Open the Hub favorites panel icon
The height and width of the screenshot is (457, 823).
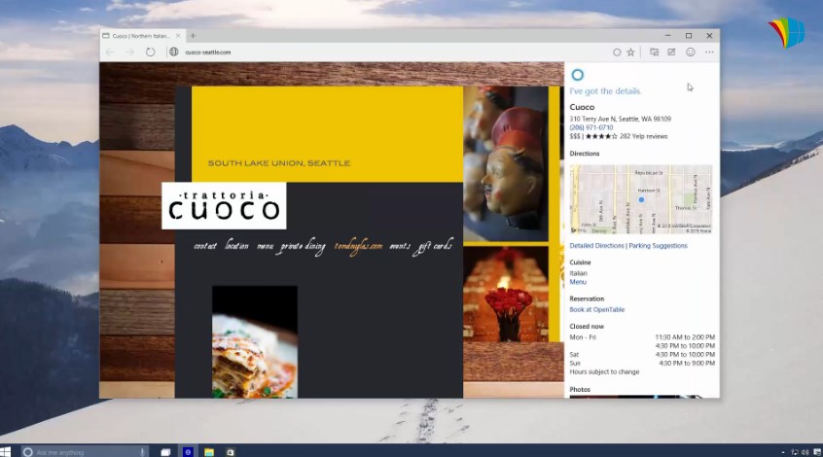click(x=654, y=52)
